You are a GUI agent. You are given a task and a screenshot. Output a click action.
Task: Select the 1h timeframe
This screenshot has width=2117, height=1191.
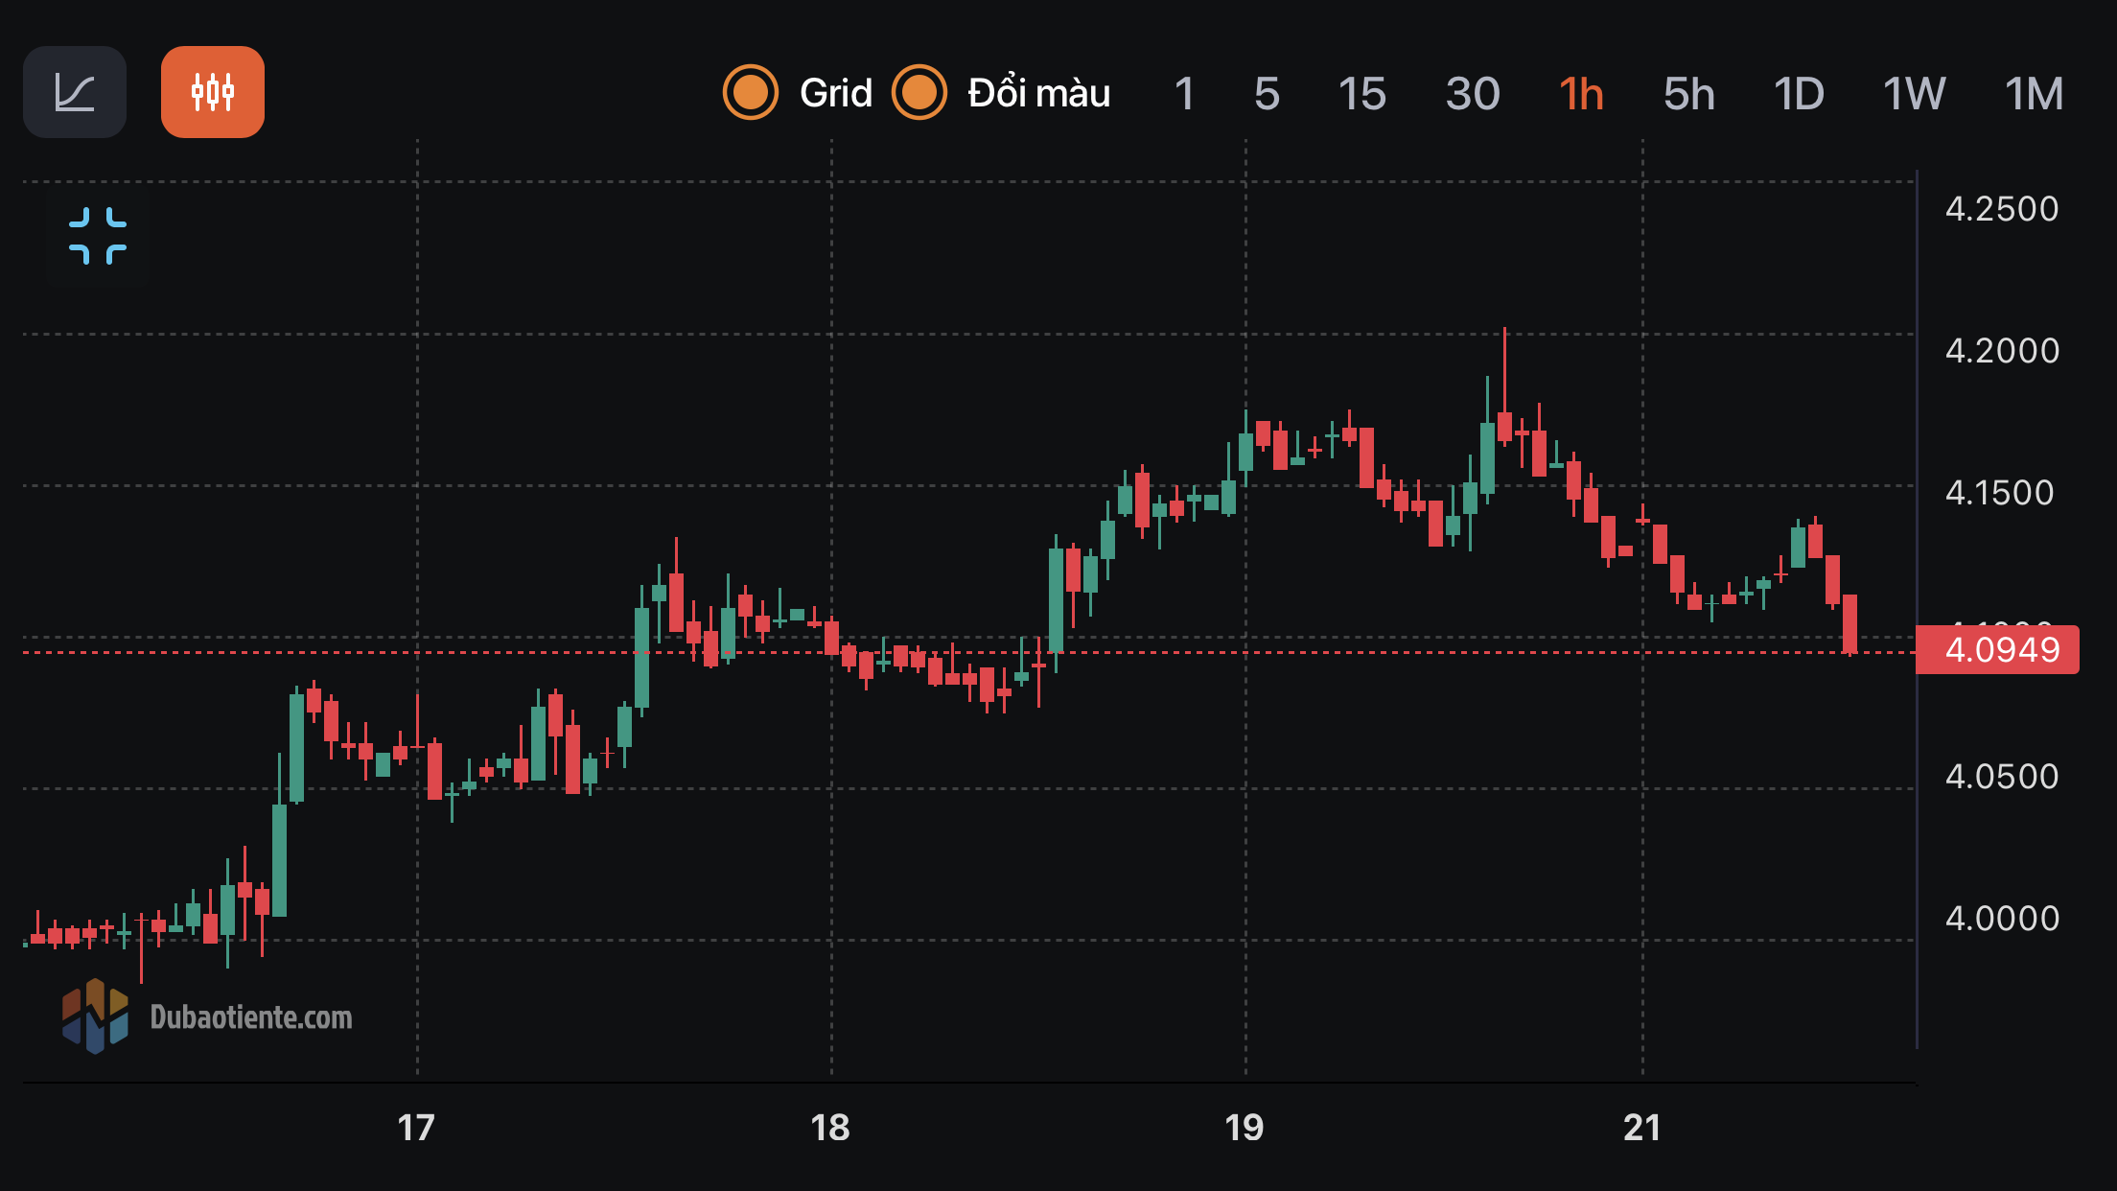tap(1581, 94)
